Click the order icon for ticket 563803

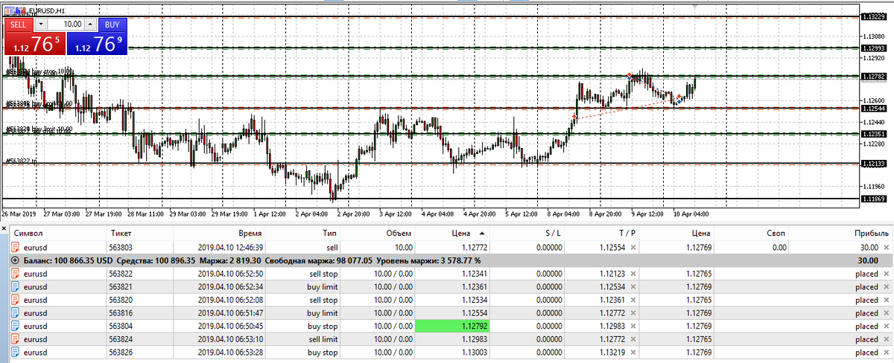[16, 247]
